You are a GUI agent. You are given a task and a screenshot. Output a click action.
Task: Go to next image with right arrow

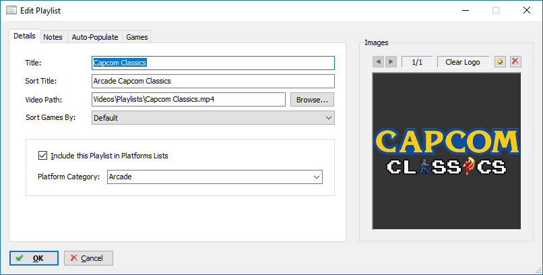391,62
